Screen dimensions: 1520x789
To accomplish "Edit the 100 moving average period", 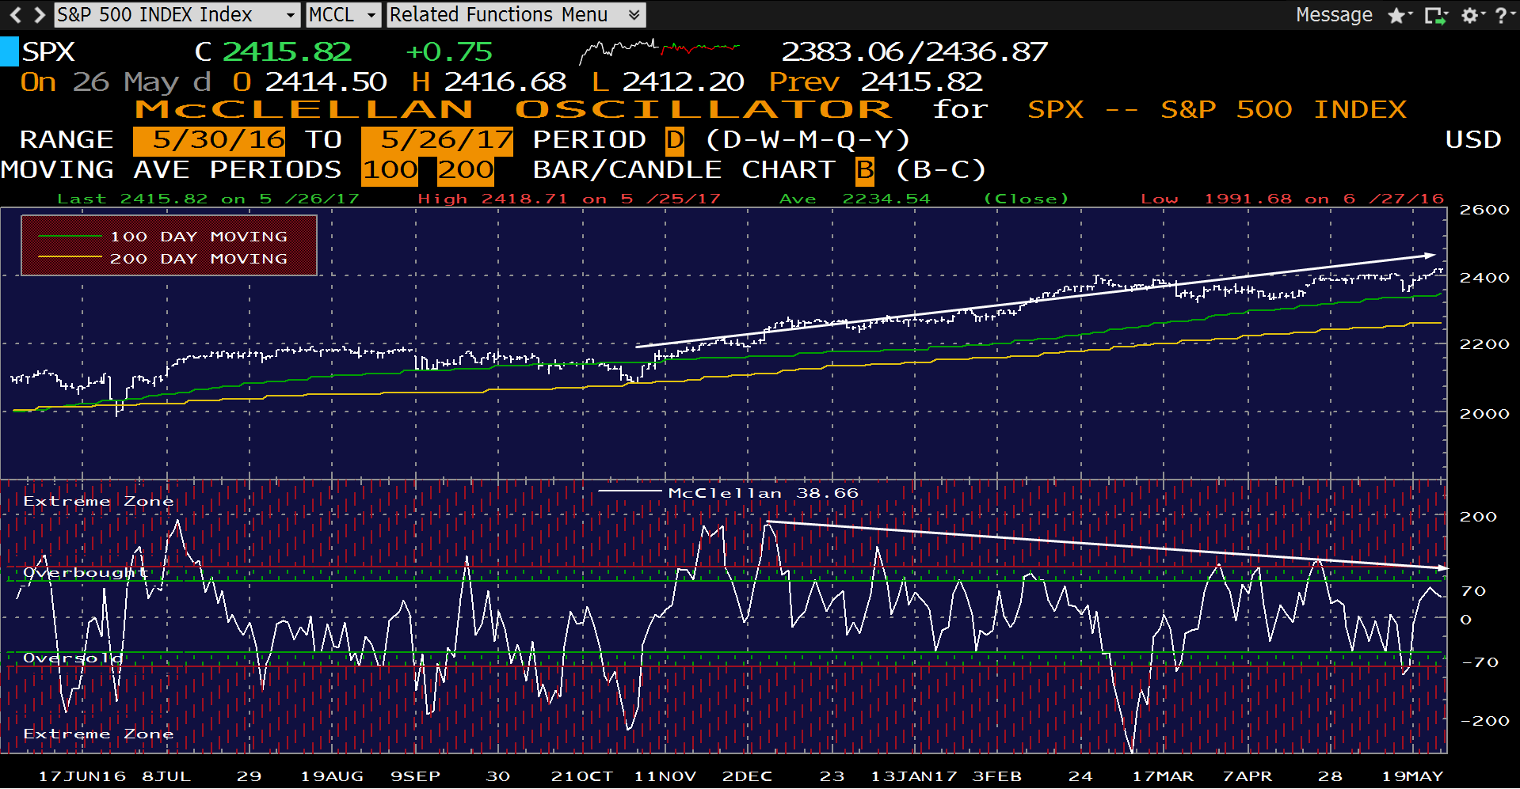I will click(x=390, y=170).
